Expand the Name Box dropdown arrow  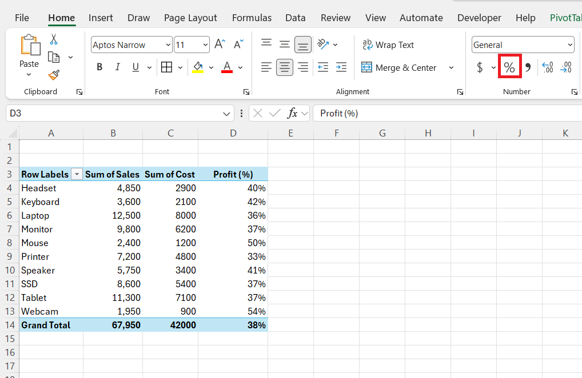226,114
